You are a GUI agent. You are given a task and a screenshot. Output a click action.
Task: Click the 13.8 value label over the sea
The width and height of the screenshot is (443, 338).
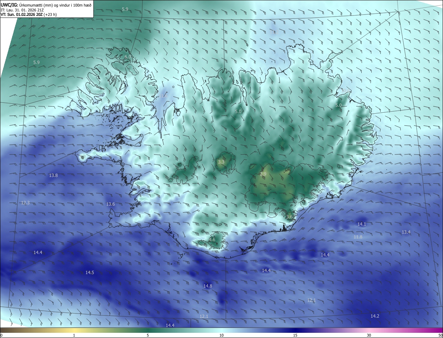click(x=53, y=176)
